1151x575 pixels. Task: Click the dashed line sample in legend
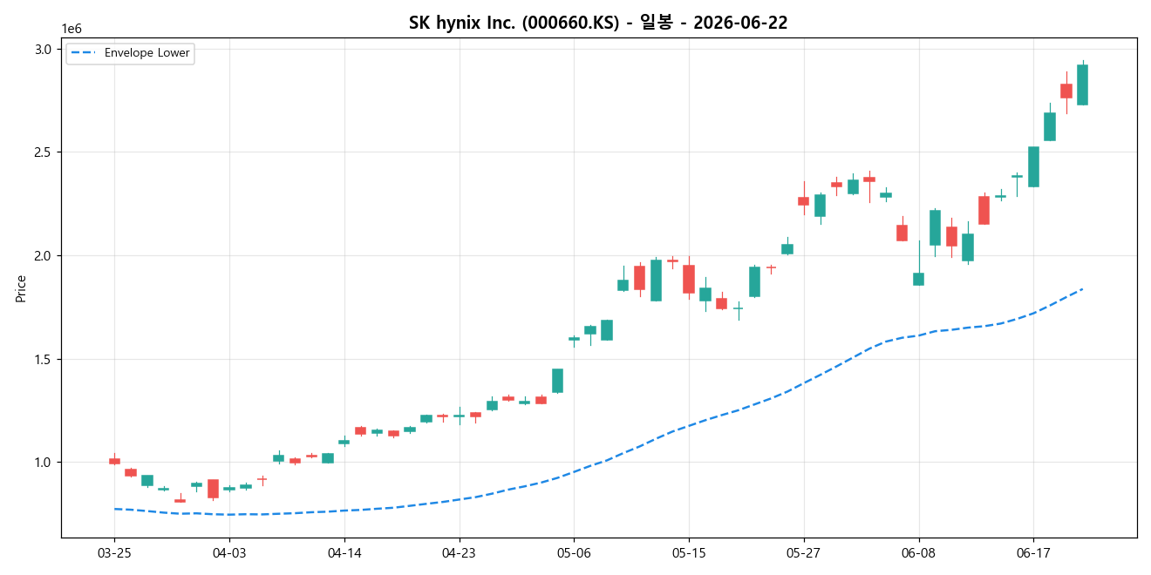click(85, 53)
